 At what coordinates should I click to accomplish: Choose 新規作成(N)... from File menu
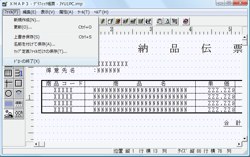(50, 20)
